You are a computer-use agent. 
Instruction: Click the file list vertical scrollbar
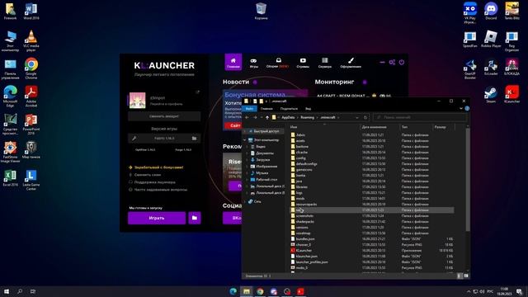[x=468, y=180]
